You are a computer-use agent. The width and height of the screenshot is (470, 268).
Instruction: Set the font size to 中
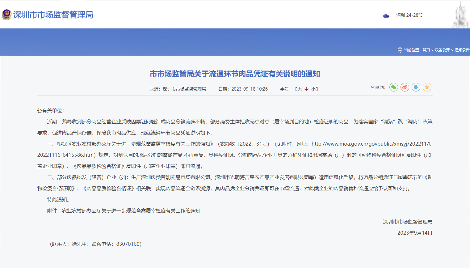pos(307,89)
